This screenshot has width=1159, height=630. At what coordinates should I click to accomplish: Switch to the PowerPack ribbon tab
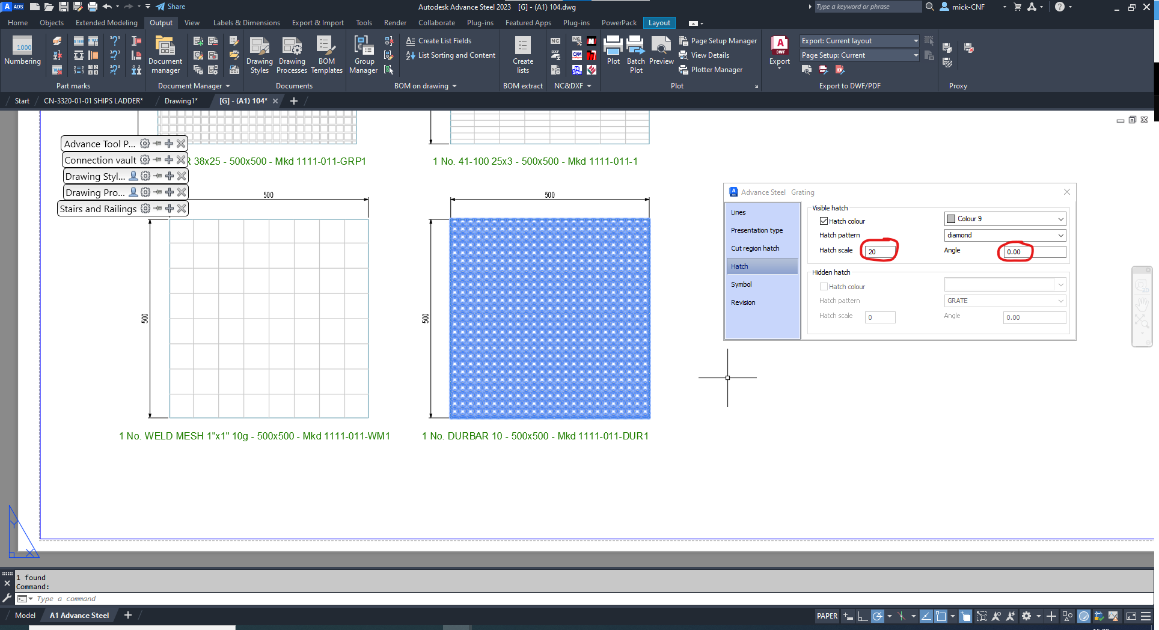[619, 23]
